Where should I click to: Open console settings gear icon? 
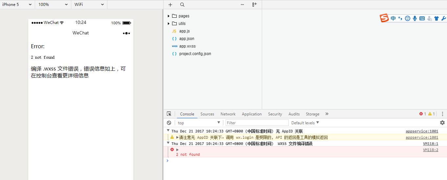(442, 123)
